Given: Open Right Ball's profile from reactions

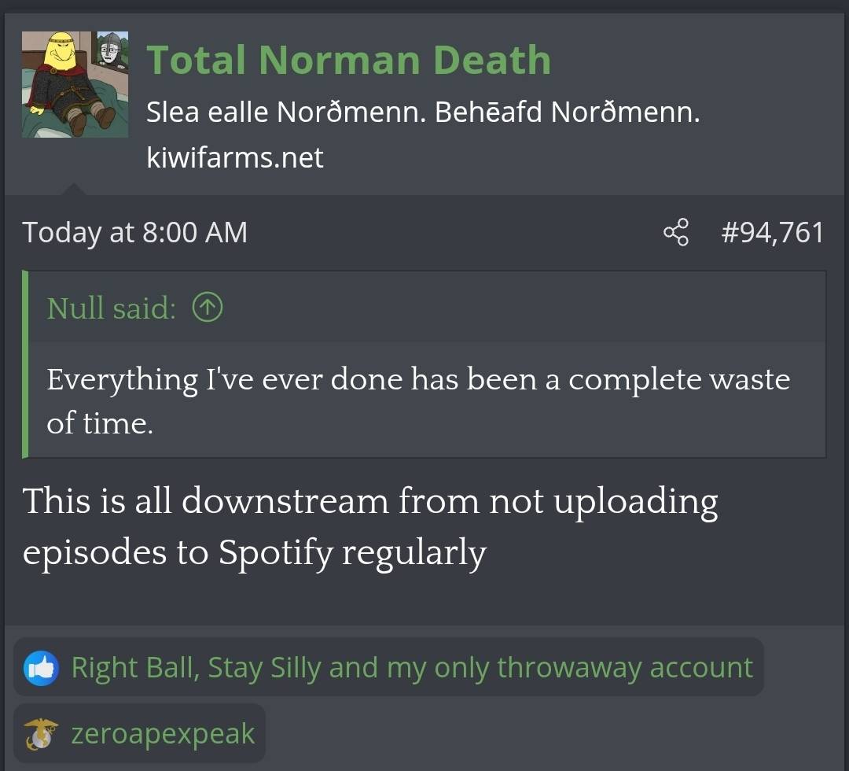Looking at the screenshot, I should point(130,667).
